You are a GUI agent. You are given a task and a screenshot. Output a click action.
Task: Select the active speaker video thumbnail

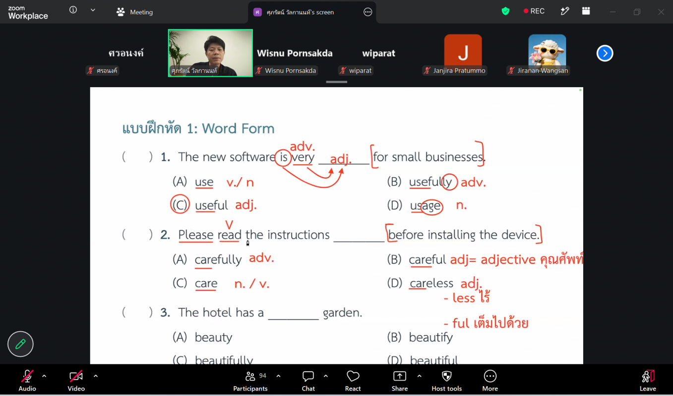point(210,53)
